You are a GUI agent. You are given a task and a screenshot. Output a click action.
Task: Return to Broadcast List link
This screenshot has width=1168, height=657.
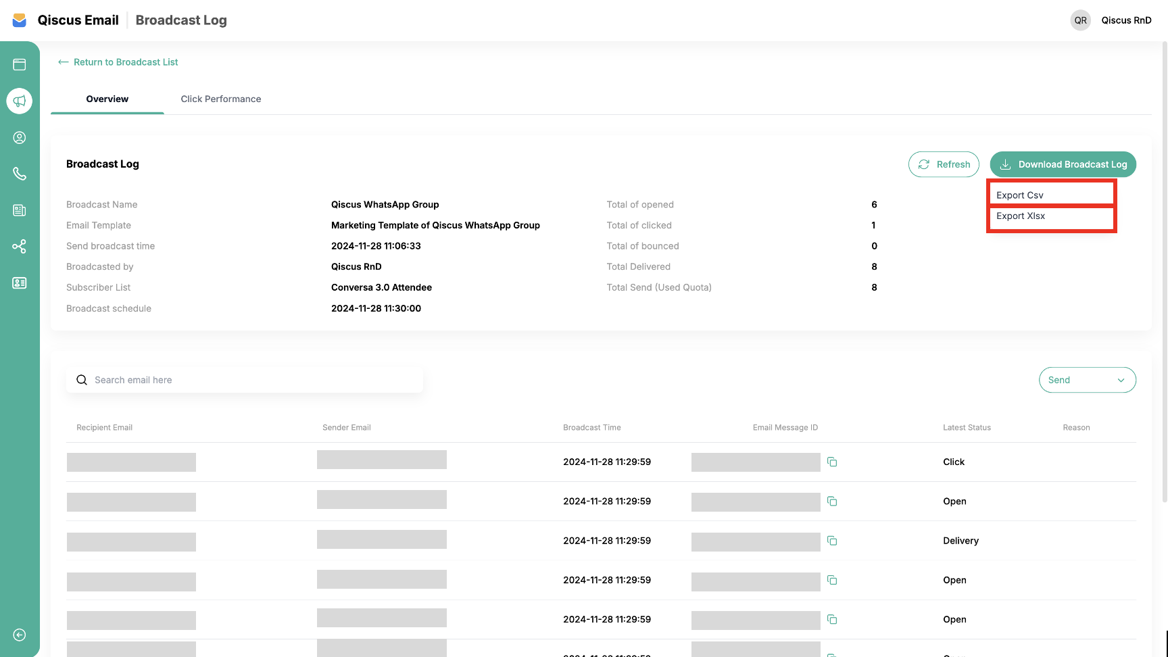pyautogui.click(x=126, y=62)
